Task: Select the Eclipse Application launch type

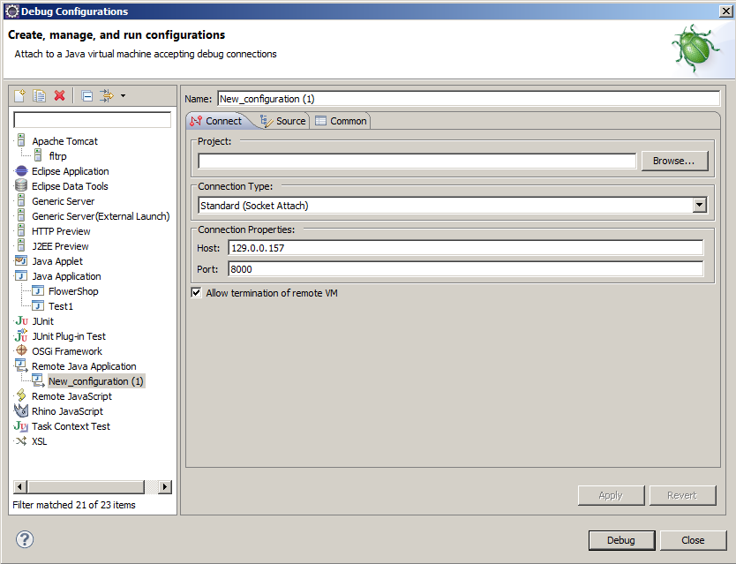Action: [x=70, y=171]
